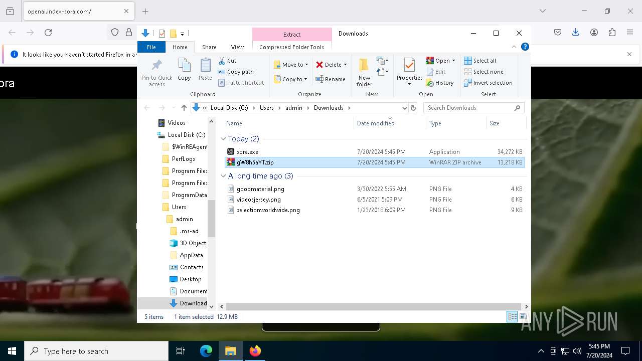Click the Edit command in Open group
The image size is (642, 361).
[x=436, y=72]
